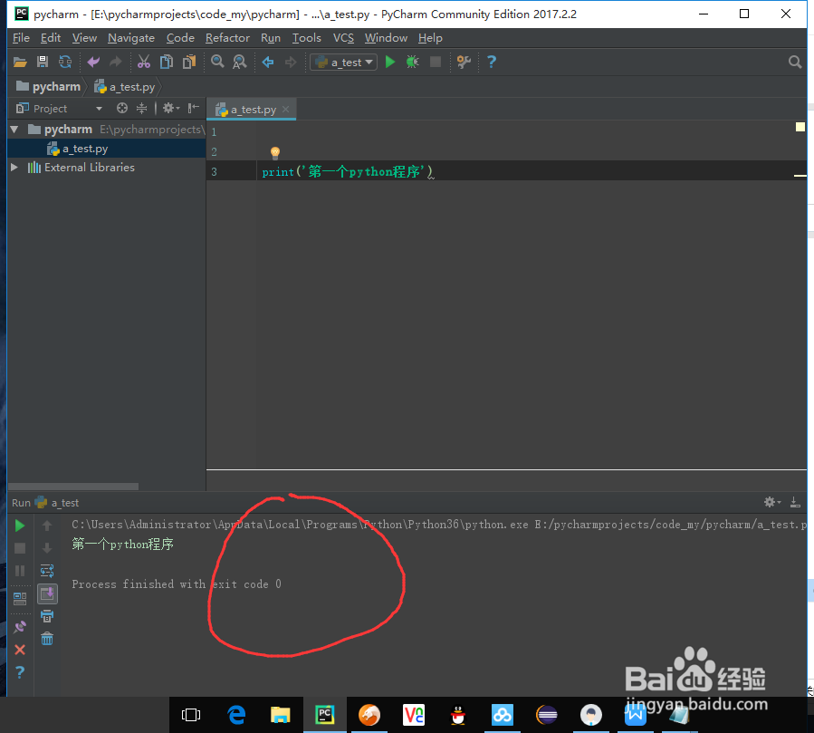Toggle Scroll to the End button

(x=47, y=593)
